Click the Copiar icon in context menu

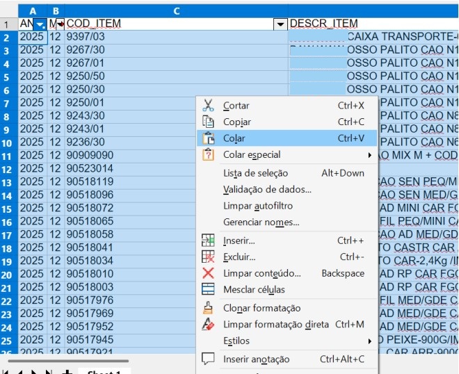pyautogui.click(x=208, y=122)
